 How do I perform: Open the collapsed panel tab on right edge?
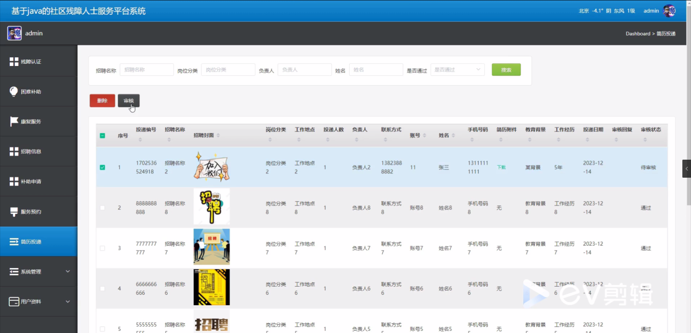(x=687, y=168)
